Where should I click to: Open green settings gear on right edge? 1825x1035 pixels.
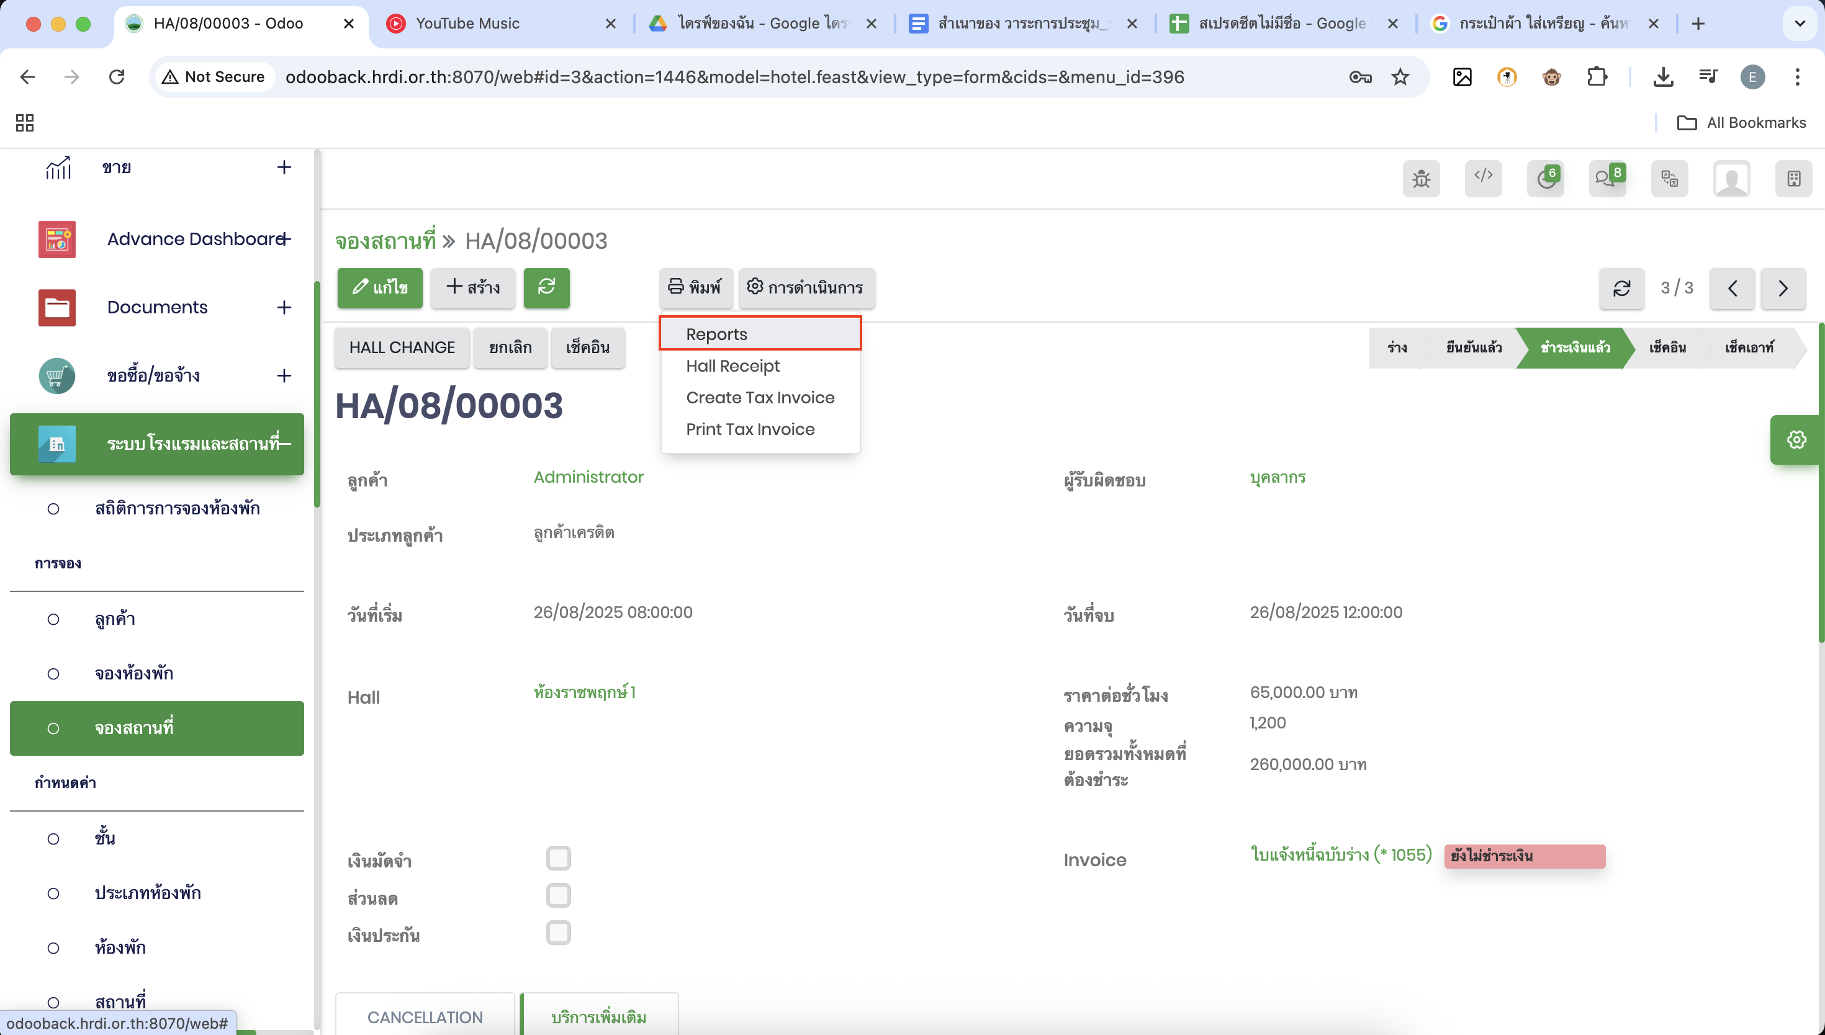(x=1796, y=440)
